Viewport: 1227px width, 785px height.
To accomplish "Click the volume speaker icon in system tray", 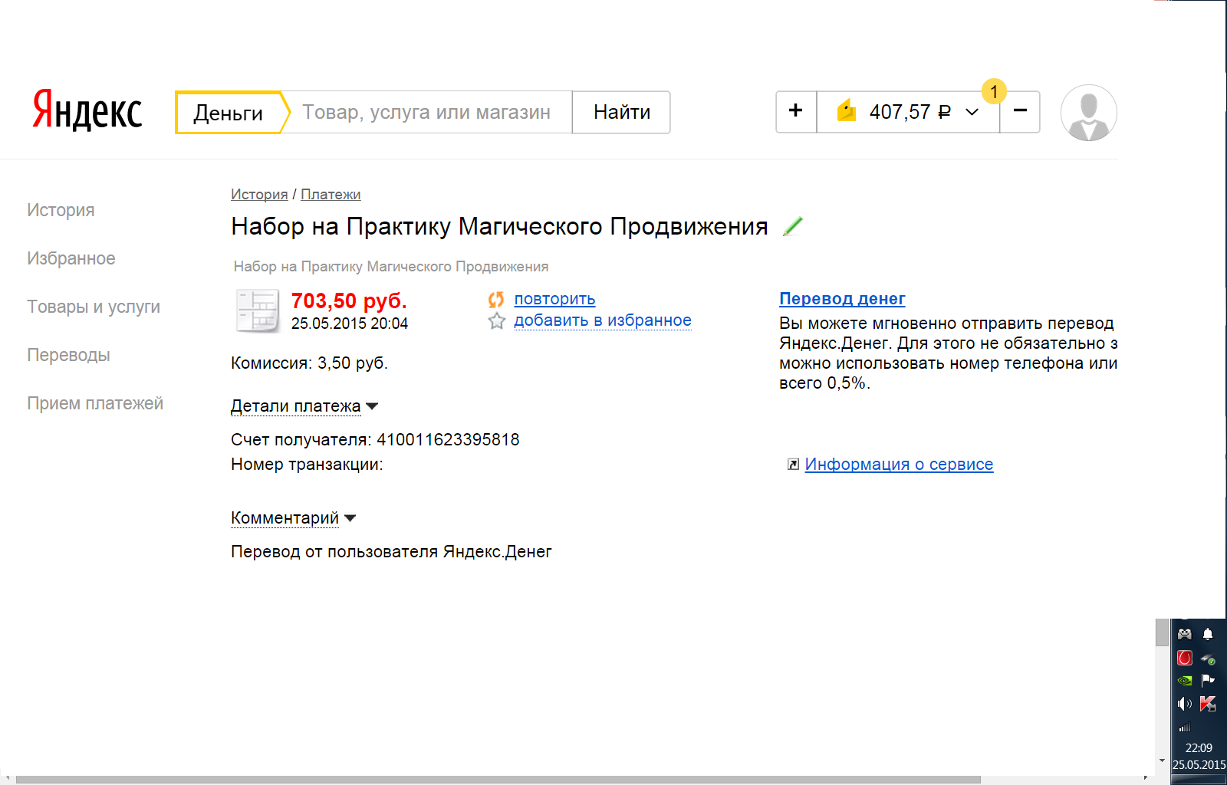I will point(1185,704).
